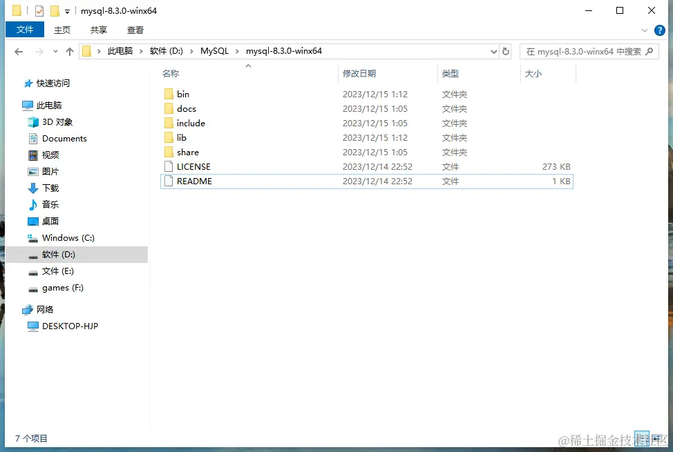Open Windows (C:) drive in navigation pane
Image resolution: width=673 pixels, height=452 pixels.
[68, 238]
